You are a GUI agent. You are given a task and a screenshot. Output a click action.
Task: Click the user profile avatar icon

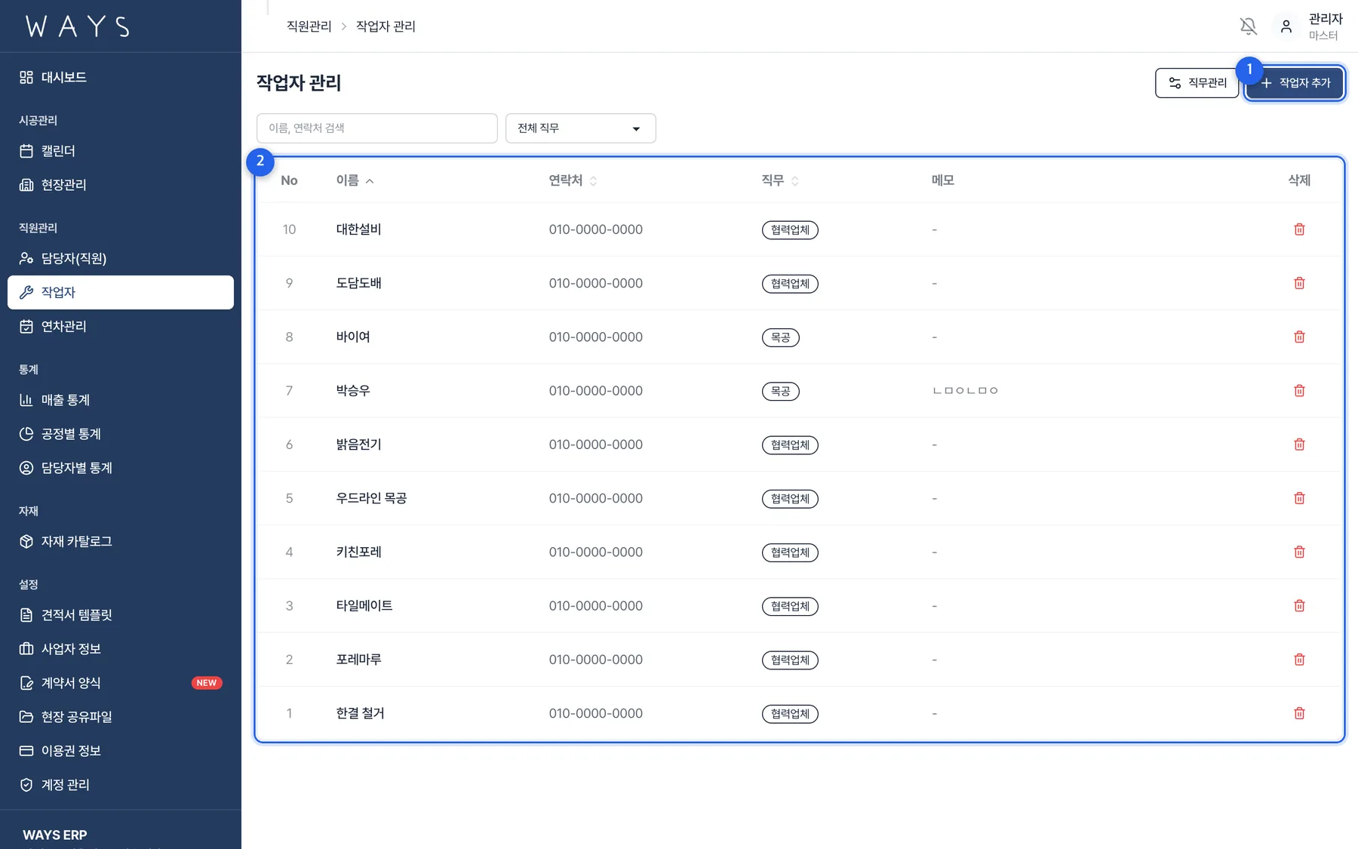coord(1286,26)
